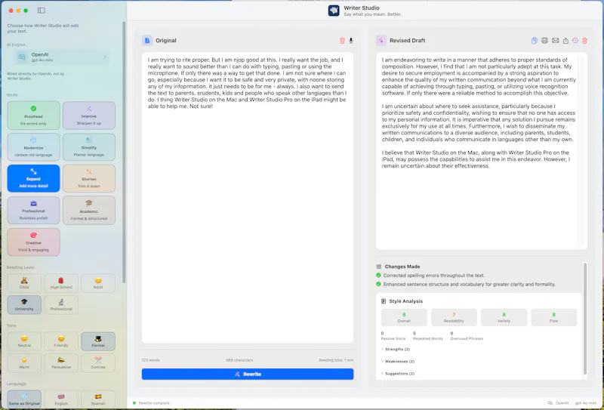Image resolution: width=604 pixels, height=410 pixels.
Task: Set tone to Friendly
Action: coord(61,341)
